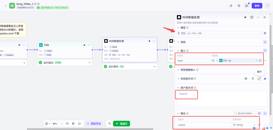The image size is (273, 130).
Task: Open the 代码 node three-dot menu
Action: coord(89,45)
